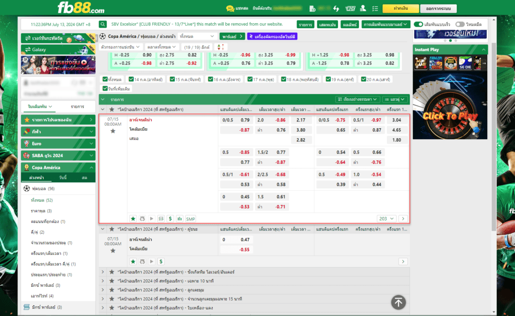Switch to the สด live tab

84,177
